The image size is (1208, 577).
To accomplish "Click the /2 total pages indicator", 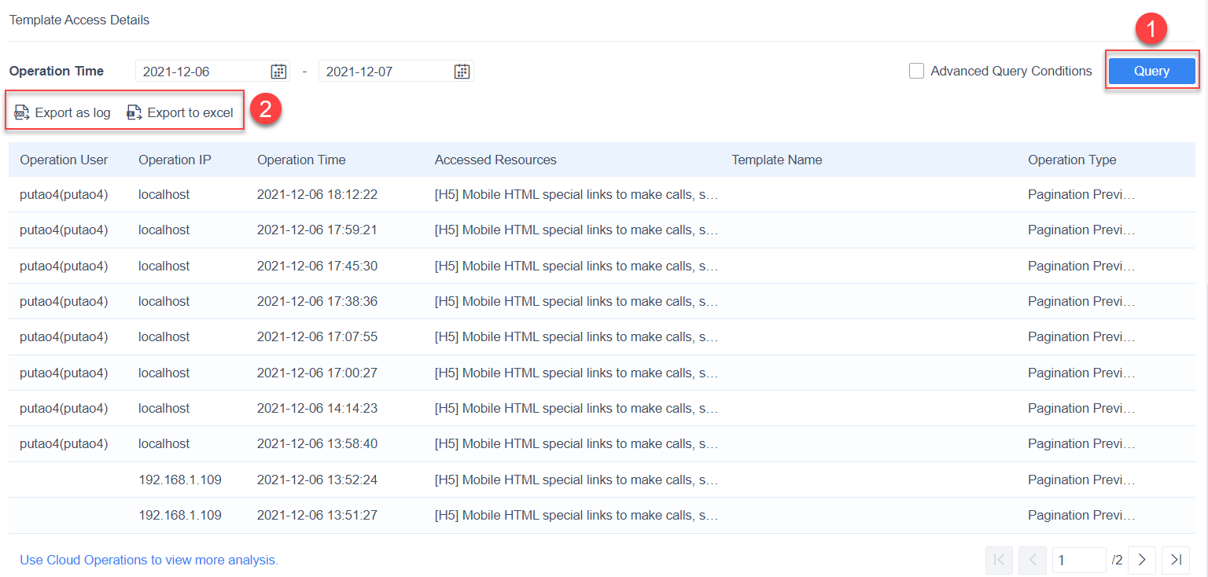I will point(1117,560).
